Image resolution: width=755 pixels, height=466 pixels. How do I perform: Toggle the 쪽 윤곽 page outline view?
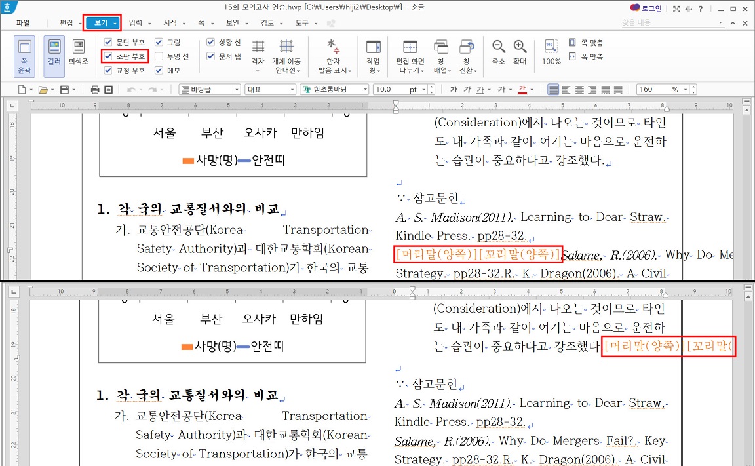coord(24,56)
